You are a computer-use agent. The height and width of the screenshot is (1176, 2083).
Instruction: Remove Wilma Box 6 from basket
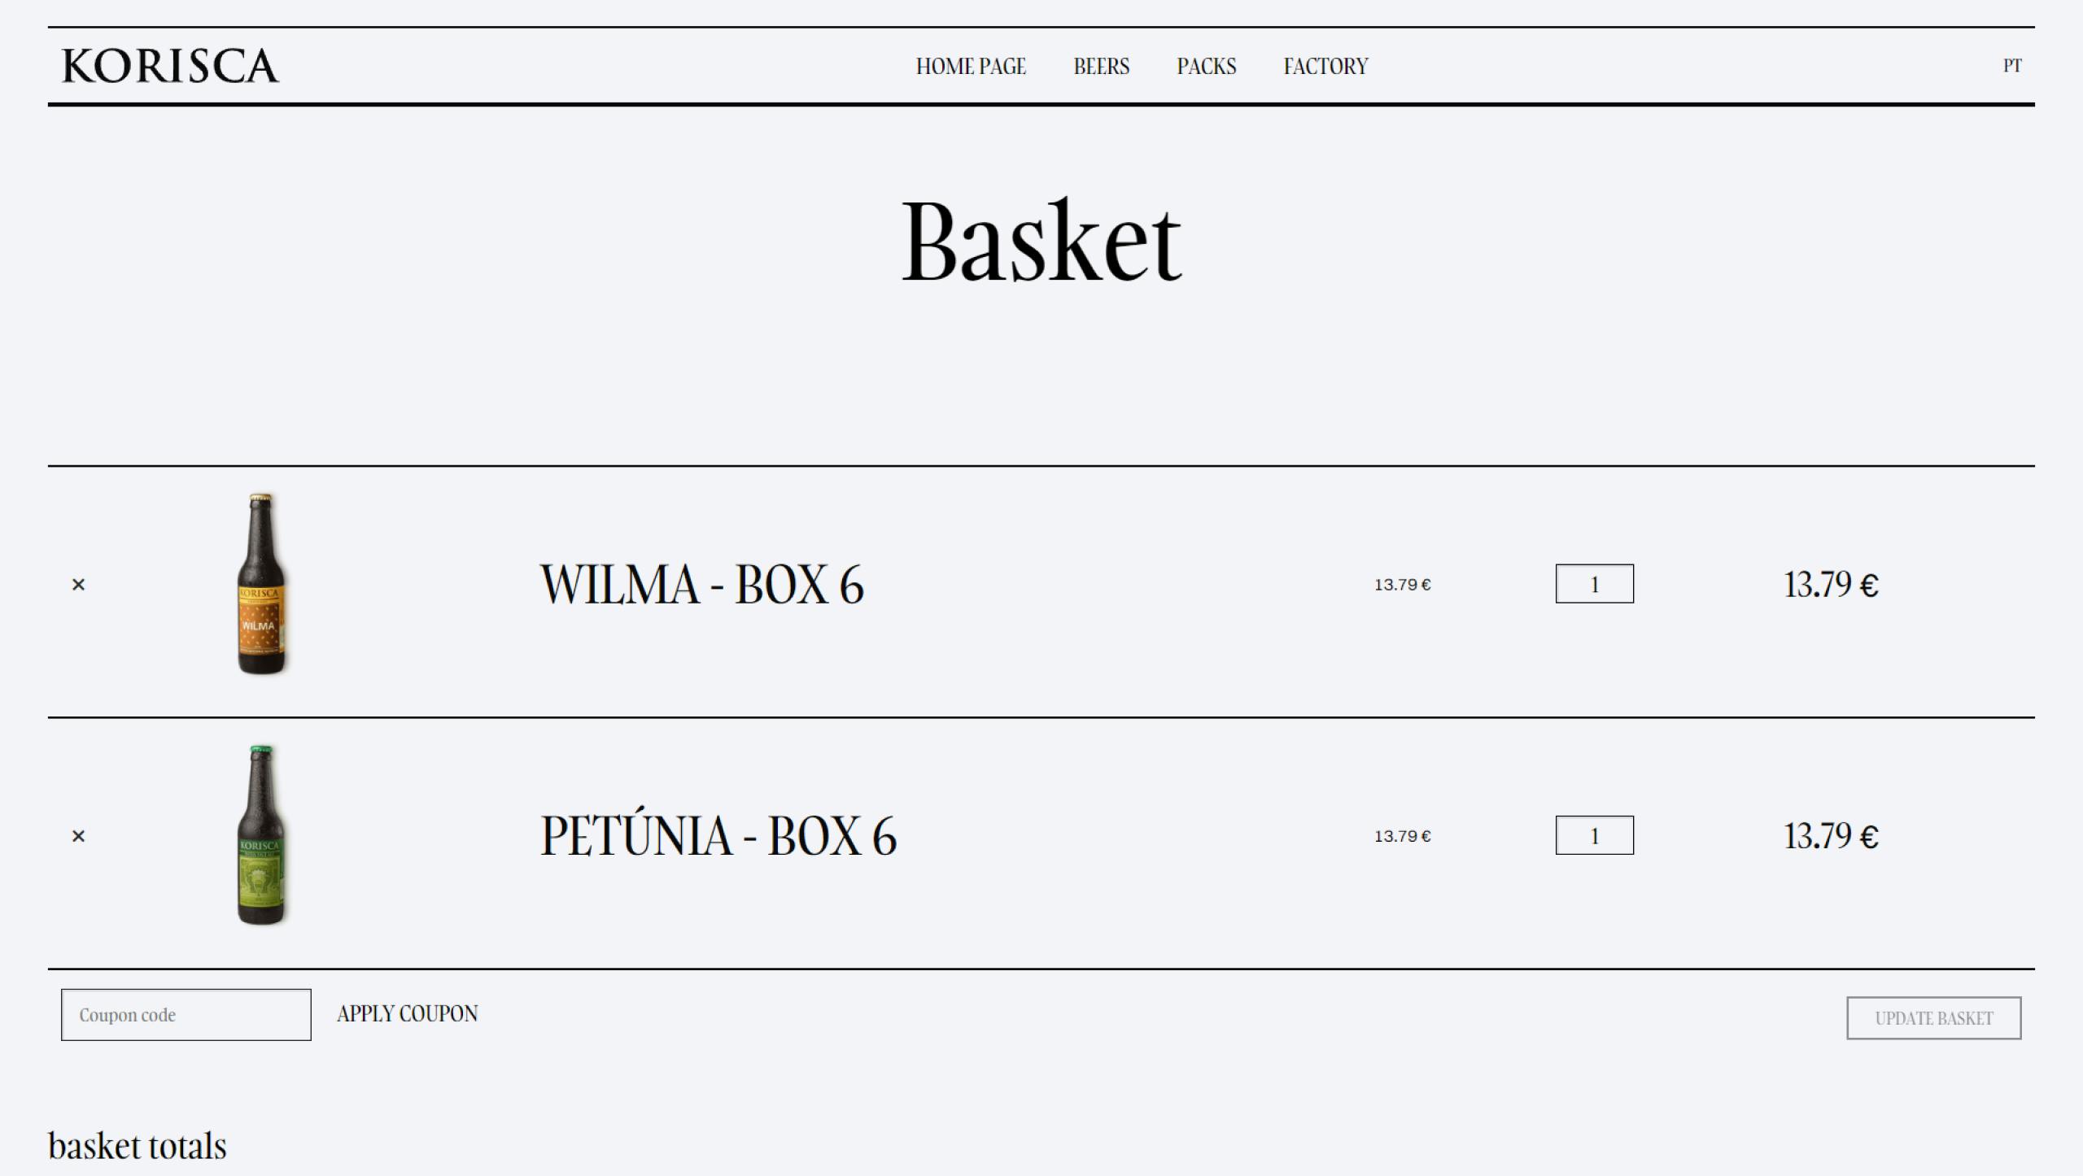coord(78,585)
